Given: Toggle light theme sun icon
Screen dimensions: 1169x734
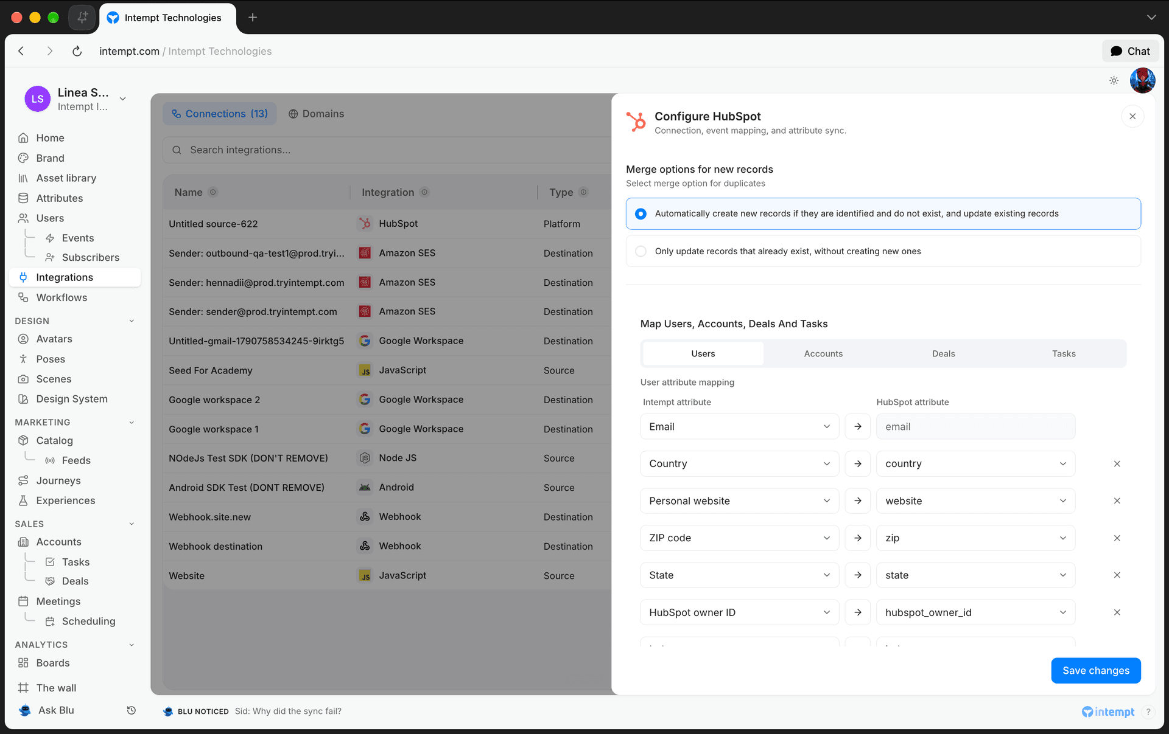Looking at the screenshot, I should click(1114, 80).
